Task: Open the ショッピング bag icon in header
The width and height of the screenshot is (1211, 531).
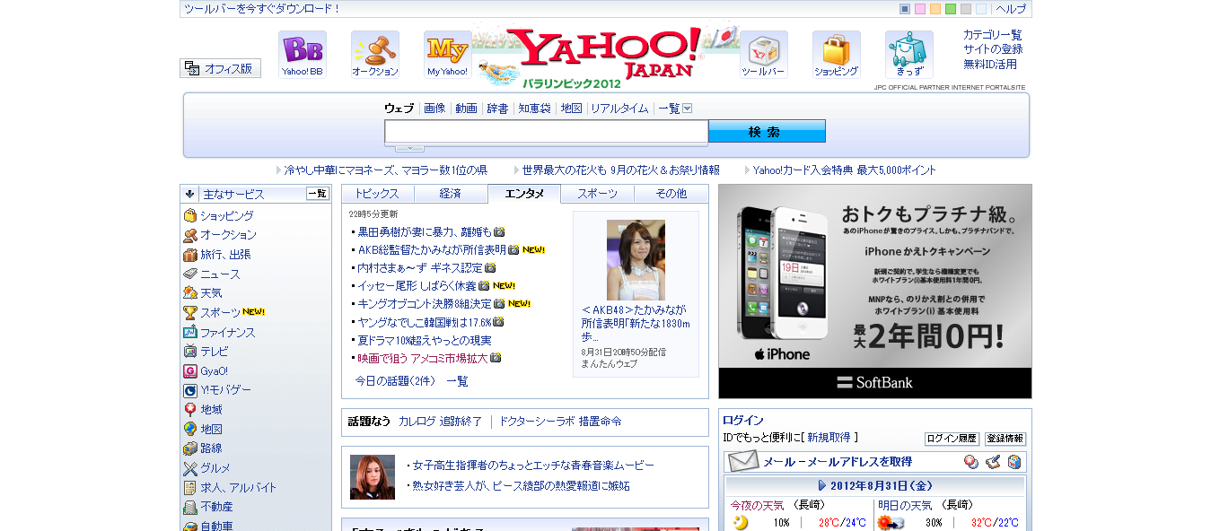Action: [x=837, y=55]
